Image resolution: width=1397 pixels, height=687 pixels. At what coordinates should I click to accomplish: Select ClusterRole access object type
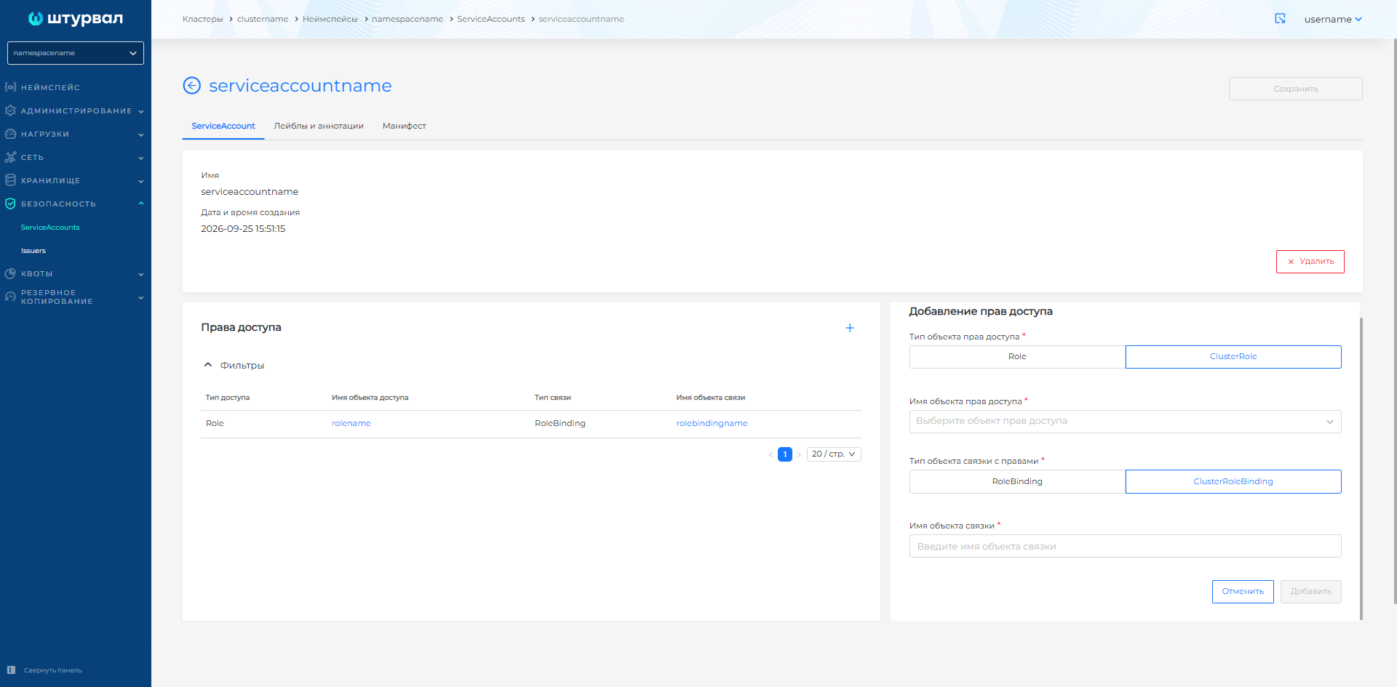click(1233, 357)
